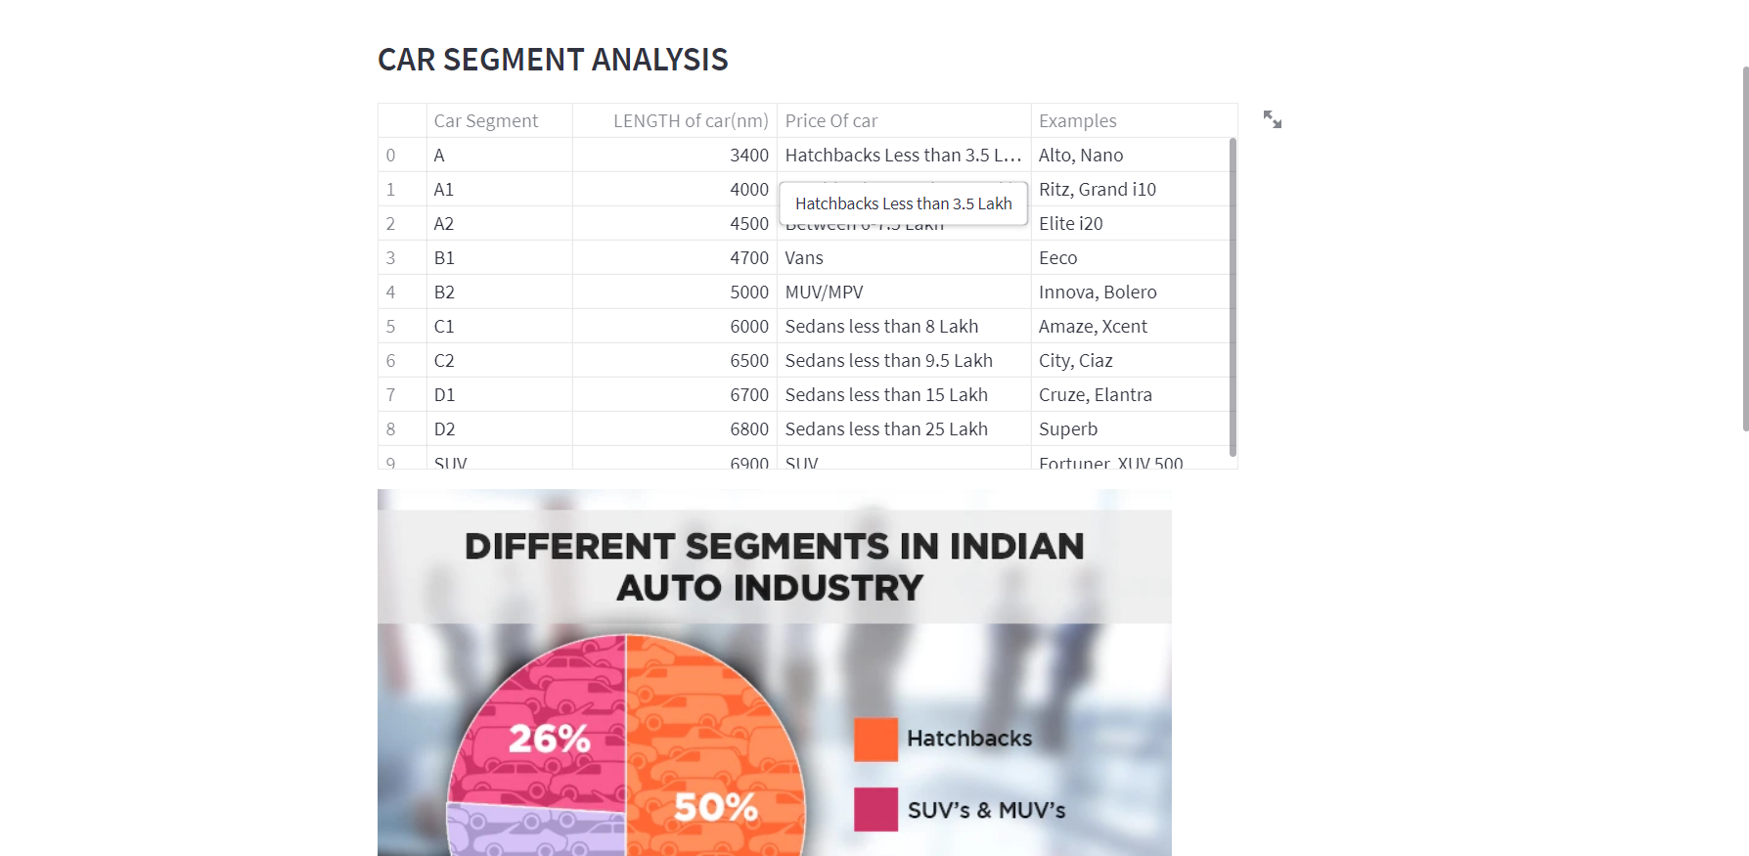The image size is (1749, 856).
Task: Select length cell 3400
Action: (675, 155)
